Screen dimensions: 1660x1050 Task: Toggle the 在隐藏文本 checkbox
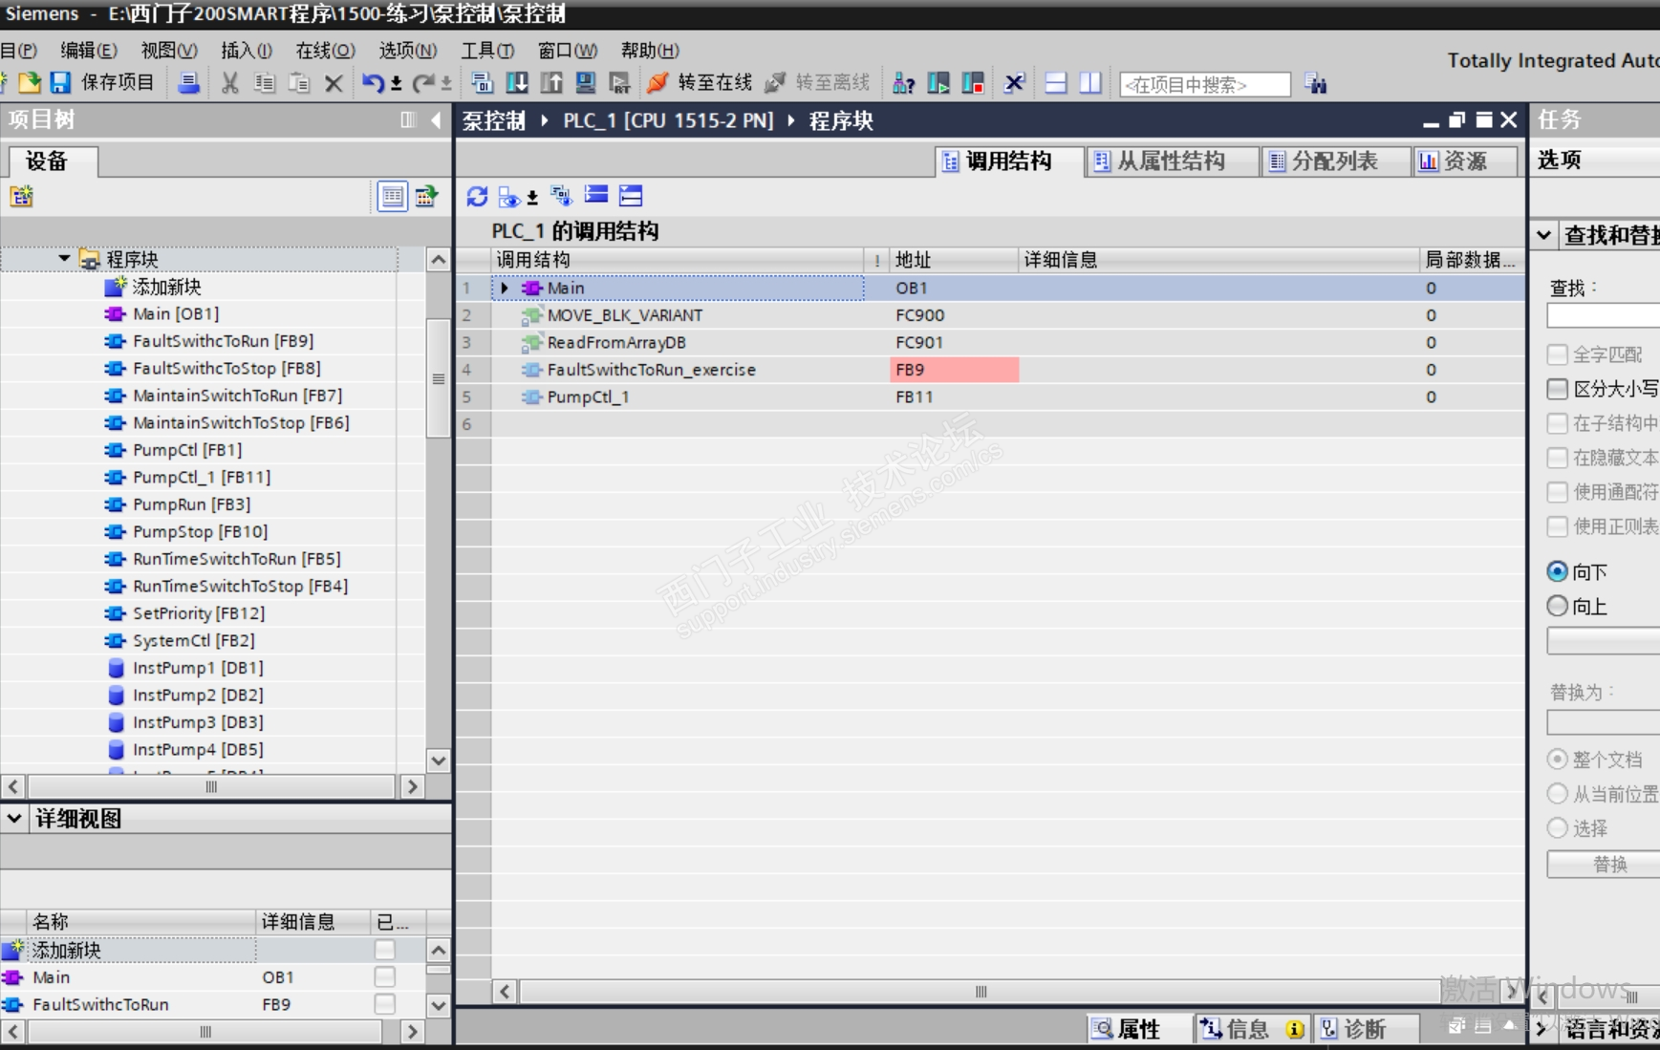(1558, 458)
